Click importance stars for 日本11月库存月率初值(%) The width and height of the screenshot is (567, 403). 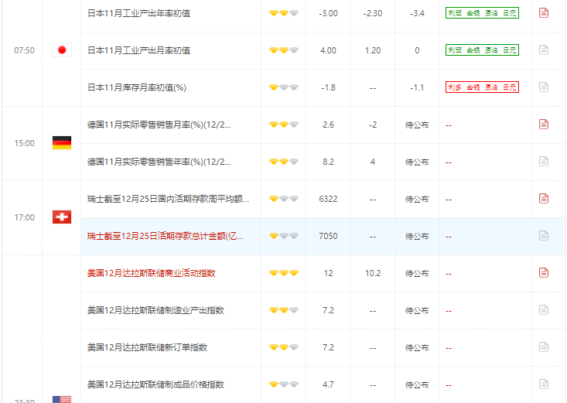[x=284, y=87]
